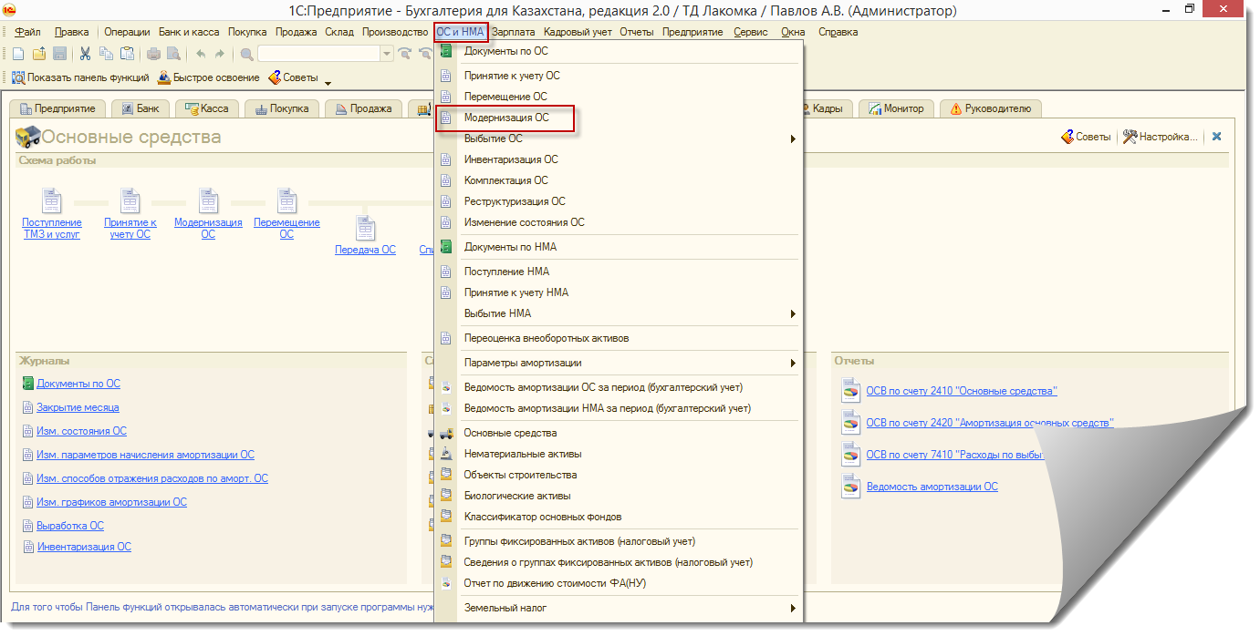Click the Open file toolbar icon
Image resolution: width=1260 pixels, height=636 pixels.
click(x=38, y=54)
